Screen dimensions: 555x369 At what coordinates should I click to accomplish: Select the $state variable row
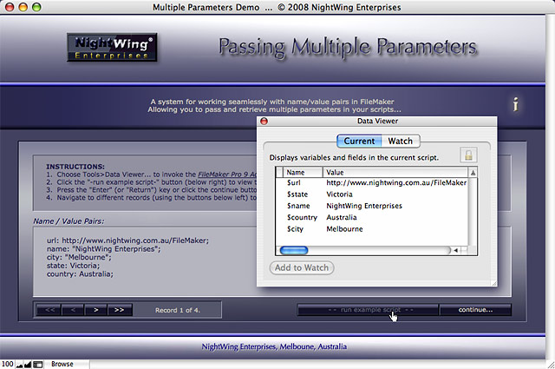372,194
